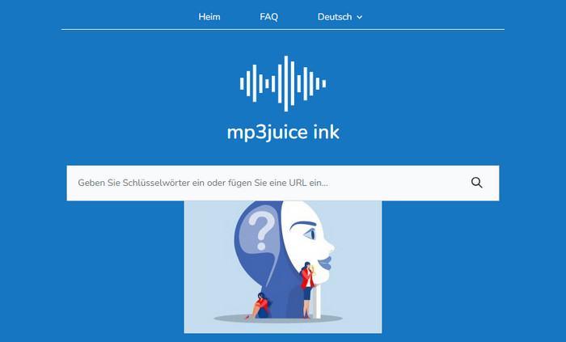This screenshot has width=566, height=342.
Task: Open the Heim navigation link
Action: [x=209, y=17]
